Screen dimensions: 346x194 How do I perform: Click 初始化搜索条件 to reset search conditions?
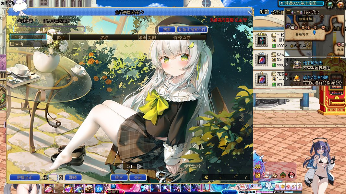click(x=192, y=29)
